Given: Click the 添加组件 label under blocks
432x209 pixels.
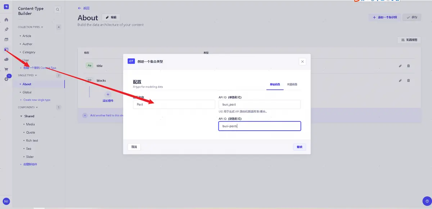Looking at the screenshot, I should [108, 101].
